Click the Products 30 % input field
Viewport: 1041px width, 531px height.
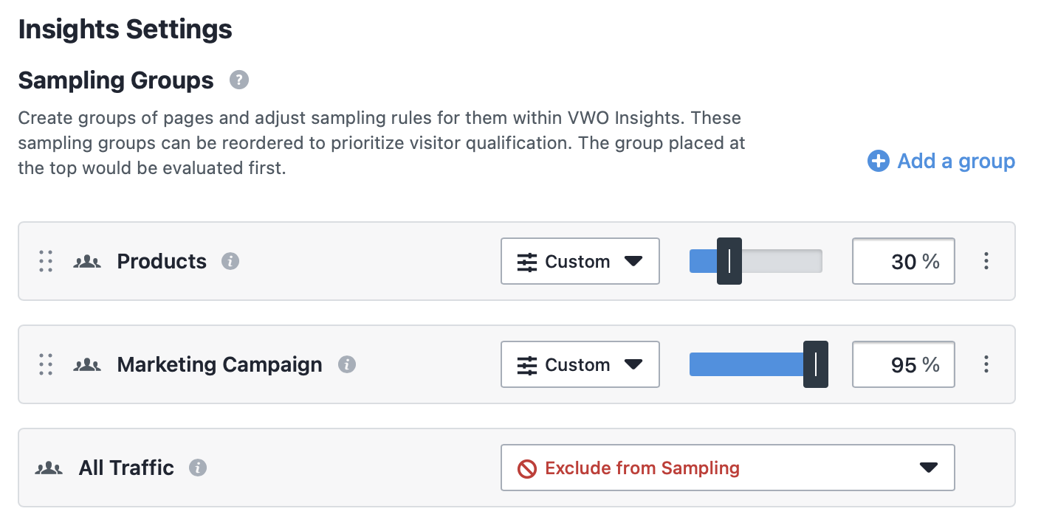point(904,261)
